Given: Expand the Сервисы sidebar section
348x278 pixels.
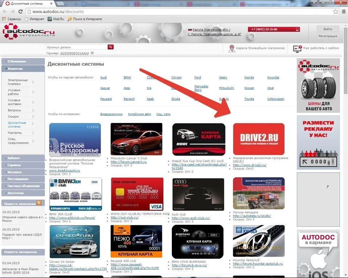Looking at the screenshot, I should 23,165.
